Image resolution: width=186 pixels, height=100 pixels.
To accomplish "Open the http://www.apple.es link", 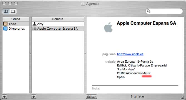I will [x=130, y=54].
